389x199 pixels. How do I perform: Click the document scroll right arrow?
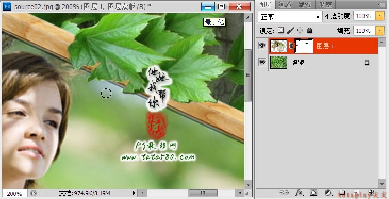[240, 193]
